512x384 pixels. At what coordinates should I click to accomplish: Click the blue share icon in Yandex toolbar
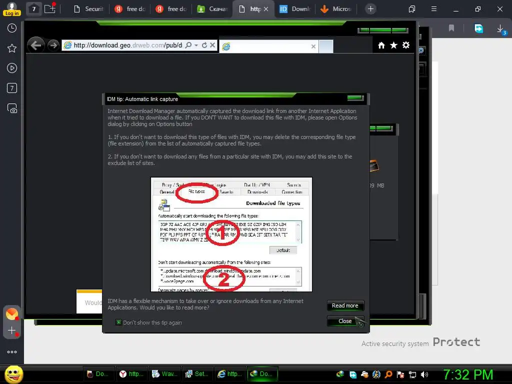coord(478,28)
